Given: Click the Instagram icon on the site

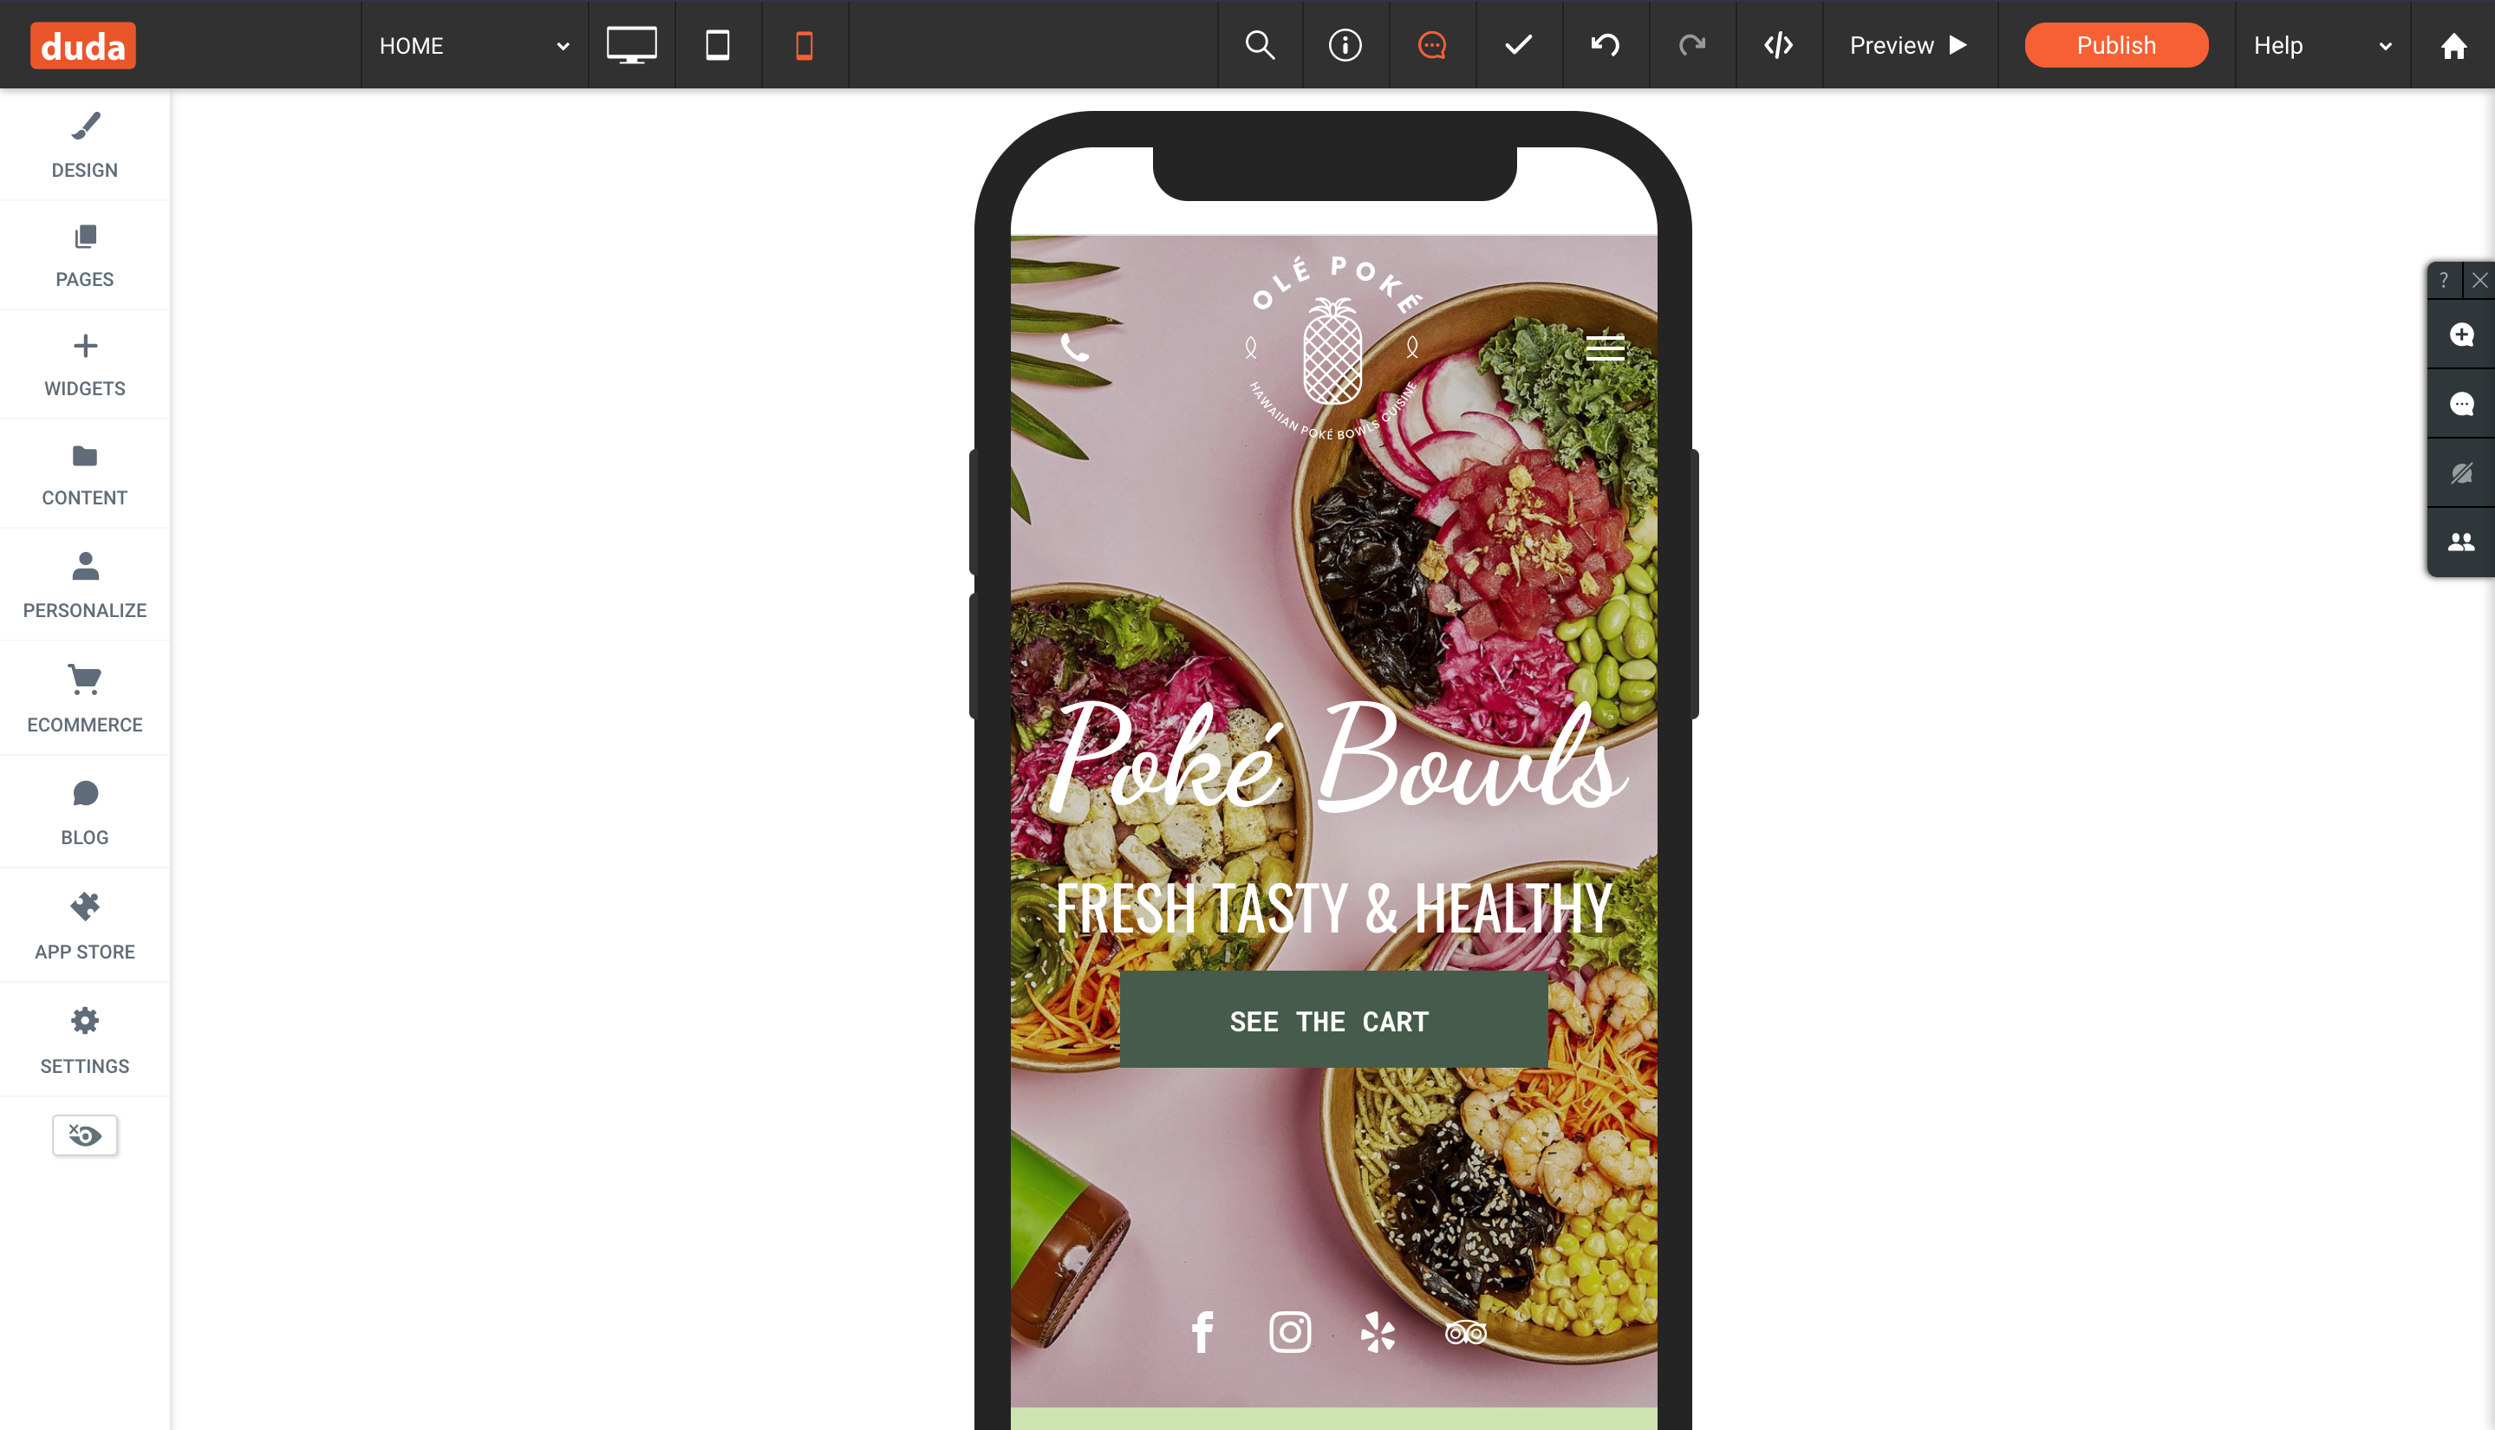Looking at the screenshot, I should click(1289, 1333).
